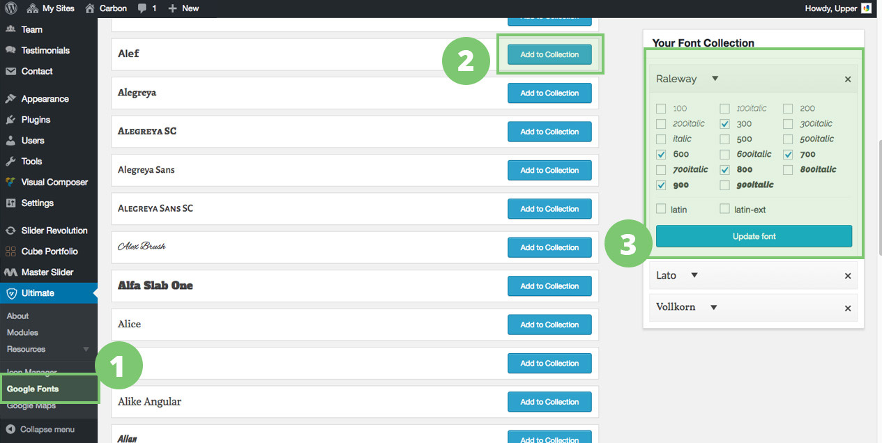882x443 pixels.
Task: Expand the Vollkorn font variants
Action: pyautogui.click(x=713, y=307)
